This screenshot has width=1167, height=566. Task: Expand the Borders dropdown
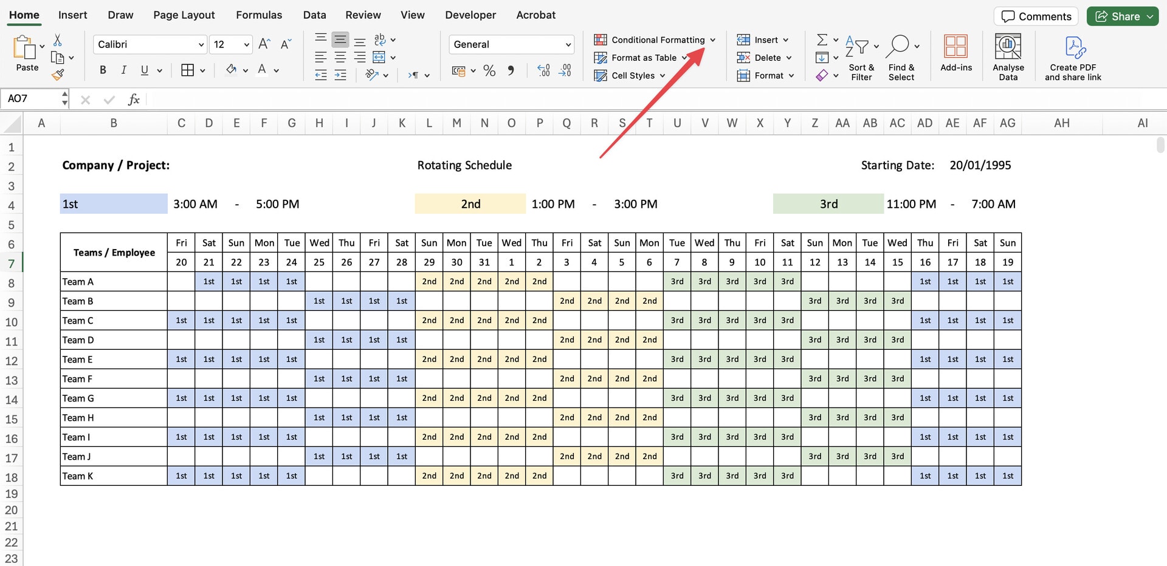(x=202, y=70)
